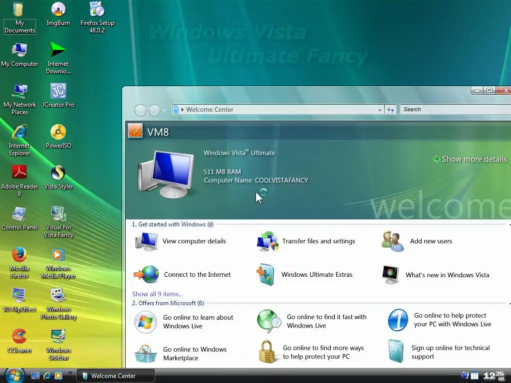Click Show Desktop quick launch icon
The height and width of the screenshot is (383, 511).
(35, 376)
